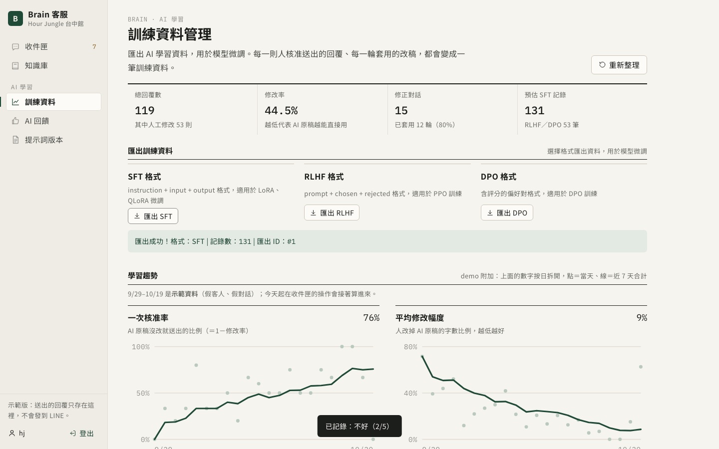719x449 pixels.
Task: Click the 一次核准率 76% value
Action: click(x=371, y=318)
